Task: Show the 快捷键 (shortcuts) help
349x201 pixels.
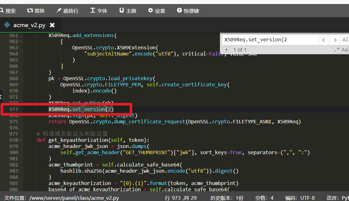Action: pos(188,11)
